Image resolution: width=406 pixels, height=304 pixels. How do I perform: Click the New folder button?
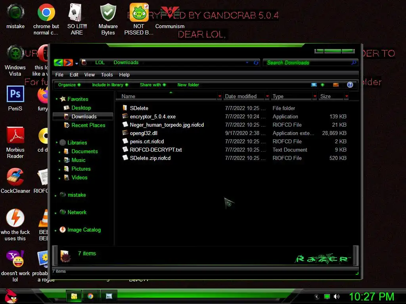click(x=188, y=85)
